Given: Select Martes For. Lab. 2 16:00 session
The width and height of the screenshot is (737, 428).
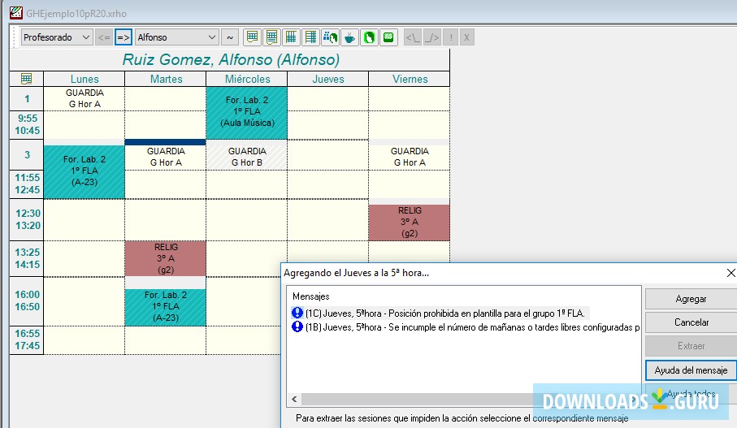Looking at the screenshot, I should [x=166, y=307].
